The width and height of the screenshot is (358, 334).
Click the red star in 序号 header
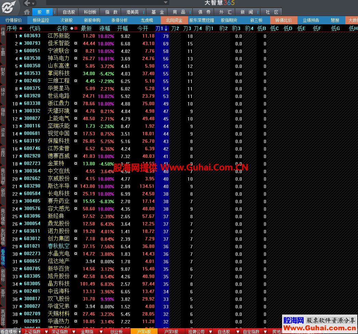point(21,28)
